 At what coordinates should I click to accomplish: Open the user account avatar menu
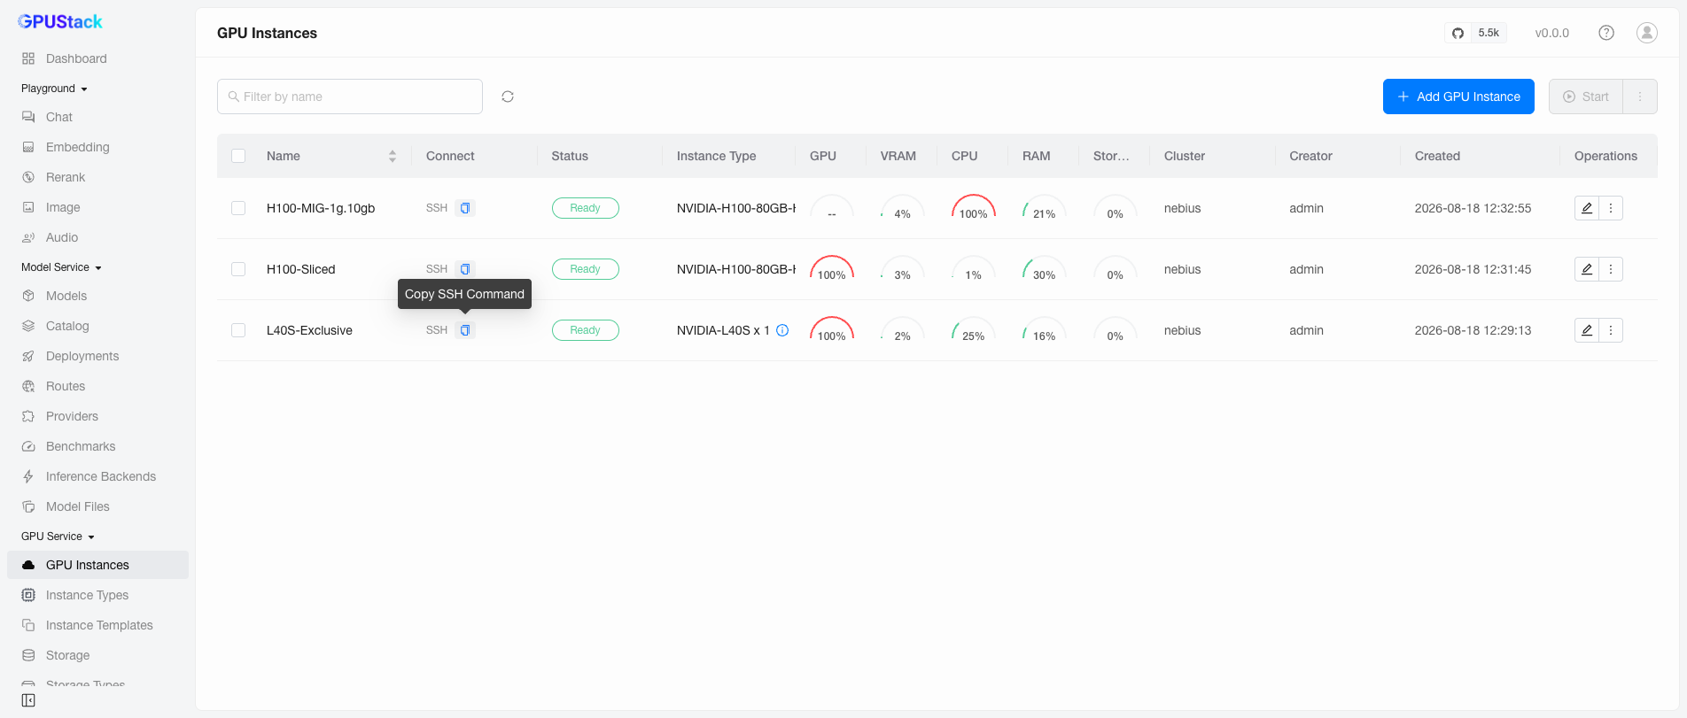(x=1647, y=33)
